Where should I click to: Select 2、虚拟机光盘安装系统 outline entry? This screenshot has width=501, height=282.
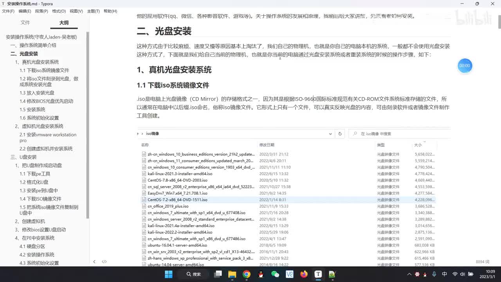pos(39,126)
